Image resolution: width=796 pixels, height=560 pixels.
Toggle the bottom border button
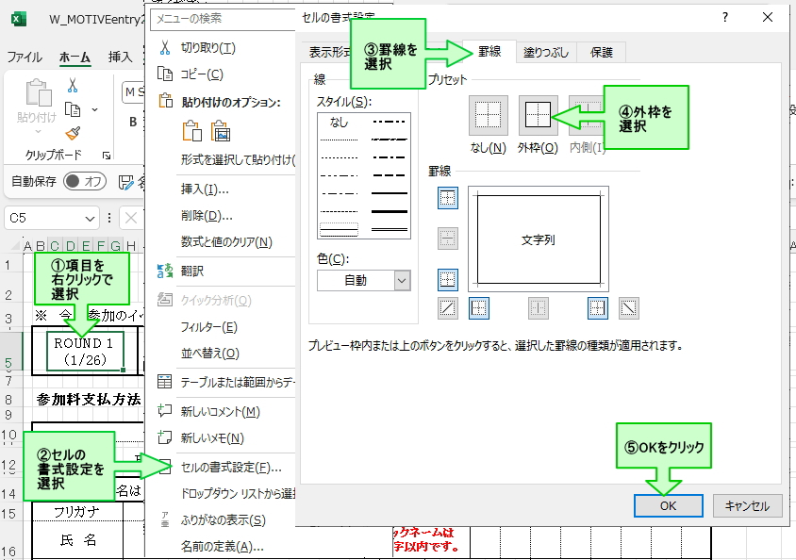[x=447, y=279]
